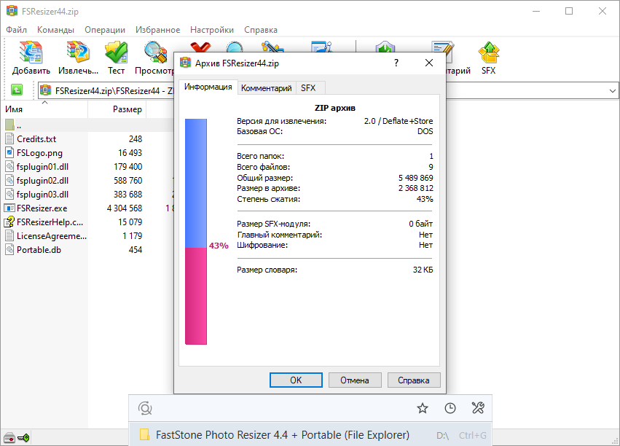
Task: Open the Избранное menu
Action: tap(158, 30)
